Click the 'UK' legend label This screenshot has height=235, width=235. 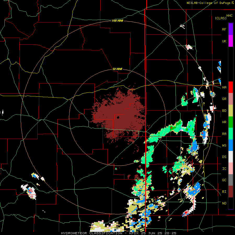(x=224, y=41)
